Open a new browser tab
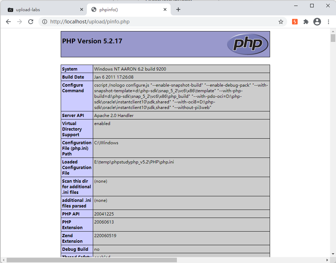The width and height of the screenshot is (336, 263). coord(178,9)
